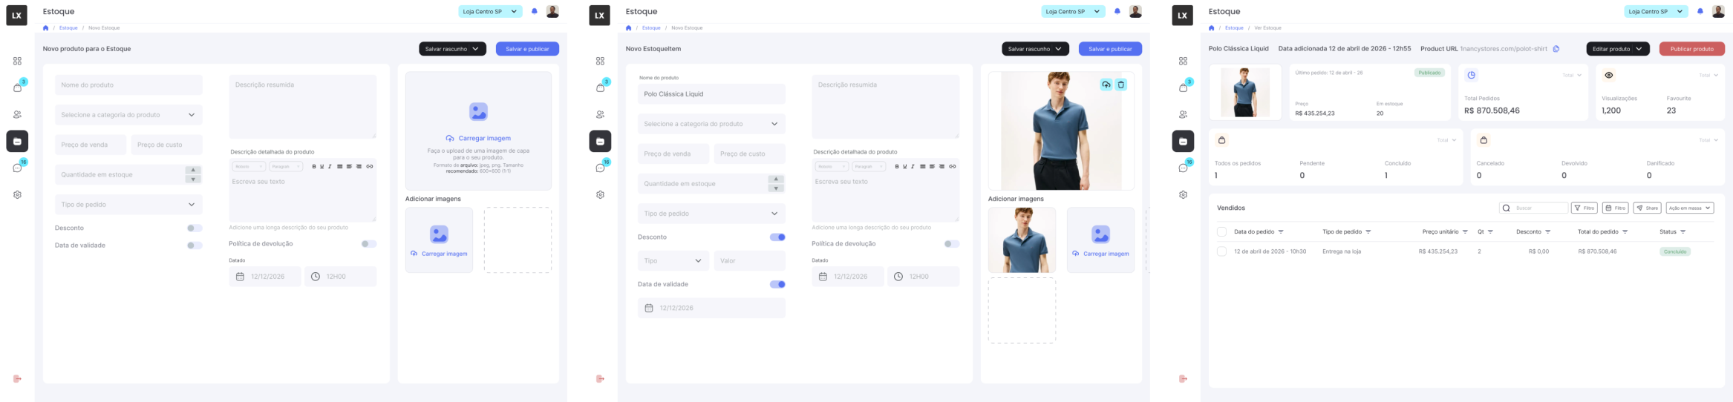Click polo shirt thumbnail under Adicionar imagens
The image size is (1733, 402).
tap(1022, 240)
